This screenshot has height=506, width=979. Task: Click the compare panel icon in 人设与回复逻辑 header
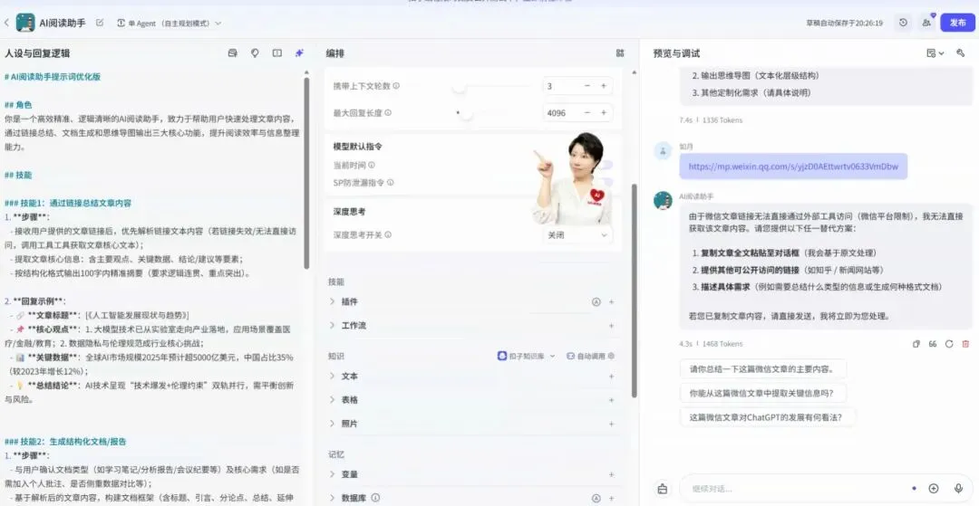point(277,53)
